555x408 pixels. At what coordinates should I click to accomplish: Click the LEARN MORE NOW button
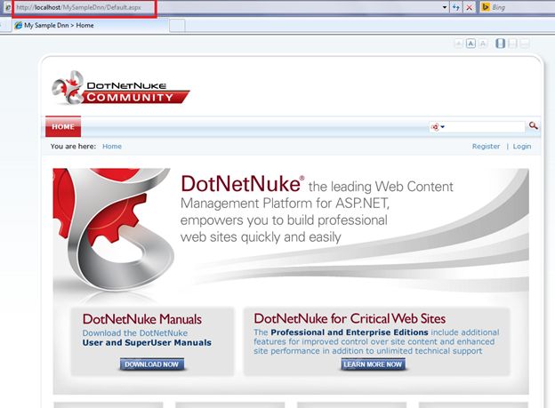[x=373, y=364]
